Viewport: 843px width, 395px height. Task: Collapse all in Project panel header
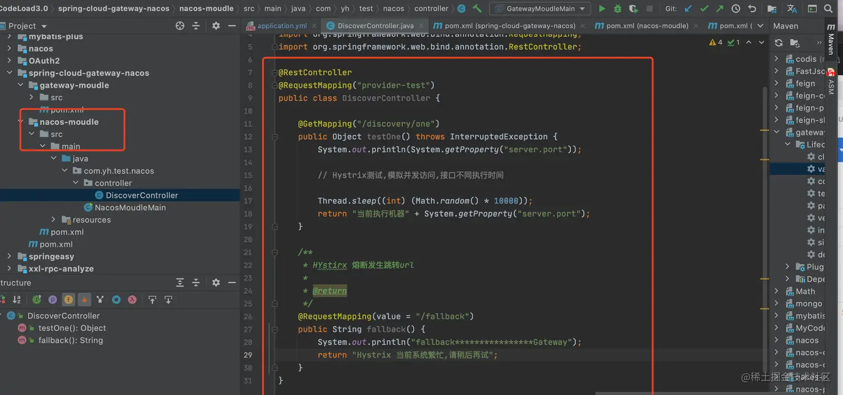196,26
